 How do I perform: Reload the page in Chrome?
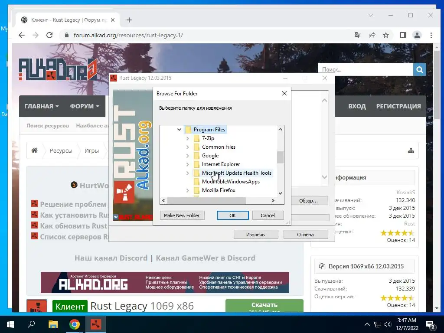tap(49, 35)
